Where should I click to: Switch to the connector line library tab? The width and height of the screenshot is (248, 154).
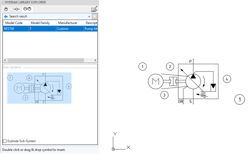[x=17, y=9]
